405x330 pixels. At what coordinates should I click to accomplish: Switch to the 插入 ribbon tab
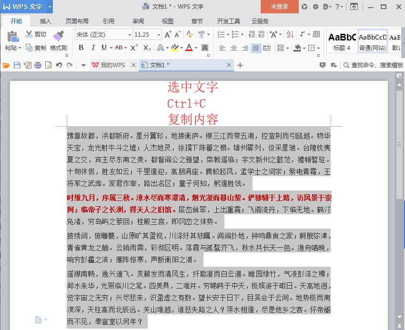point(46,21)
